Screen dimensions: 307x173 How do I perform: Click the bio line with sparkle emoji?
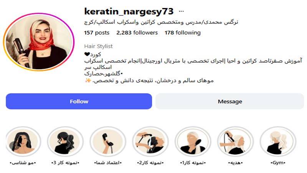149,80
